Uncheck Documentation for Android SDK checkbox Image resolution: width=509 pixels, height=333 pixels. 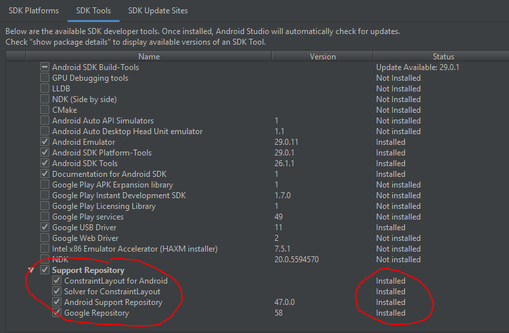tap(45, 174)
